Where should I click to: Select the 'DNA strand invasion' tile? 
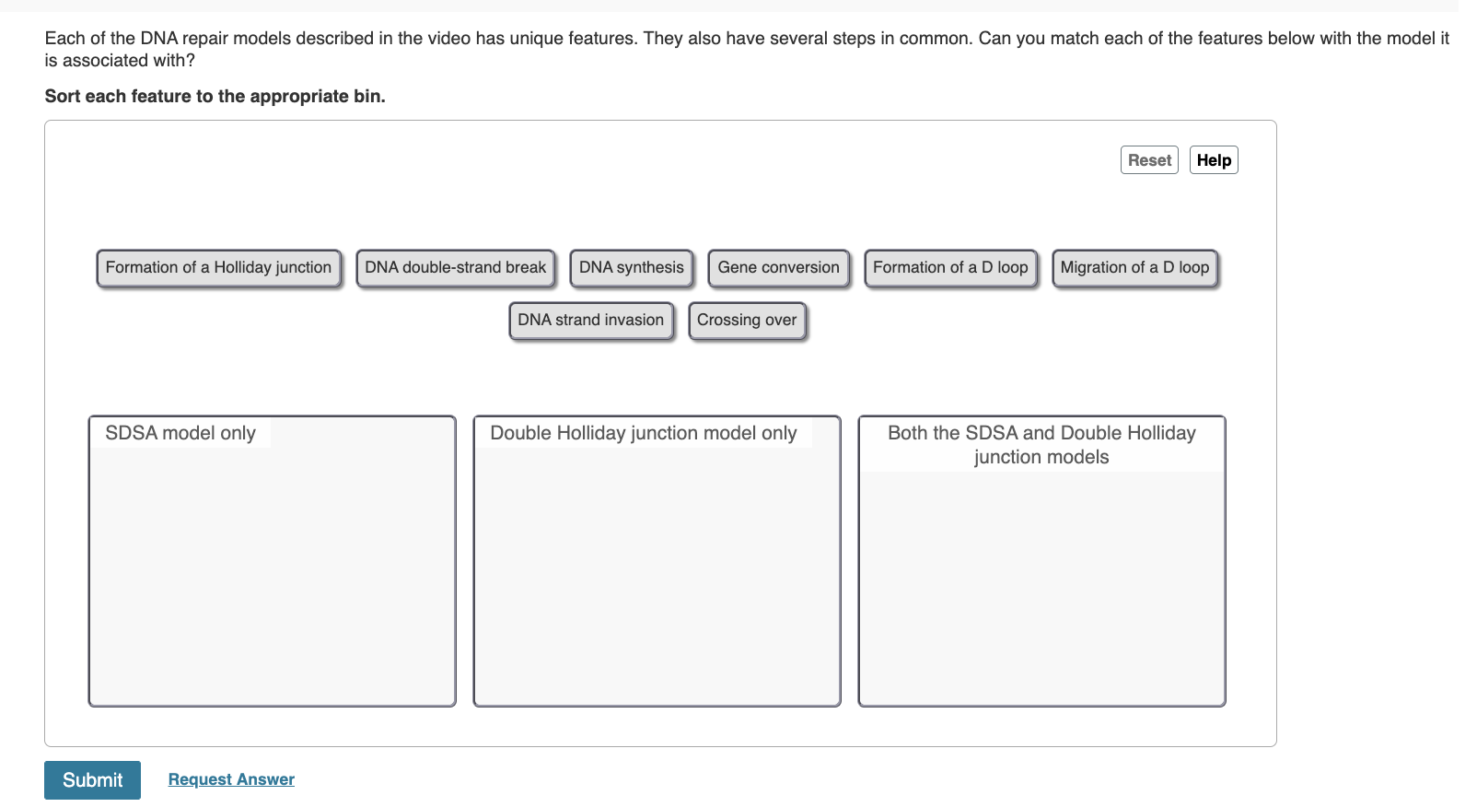[x=591, y=321]
